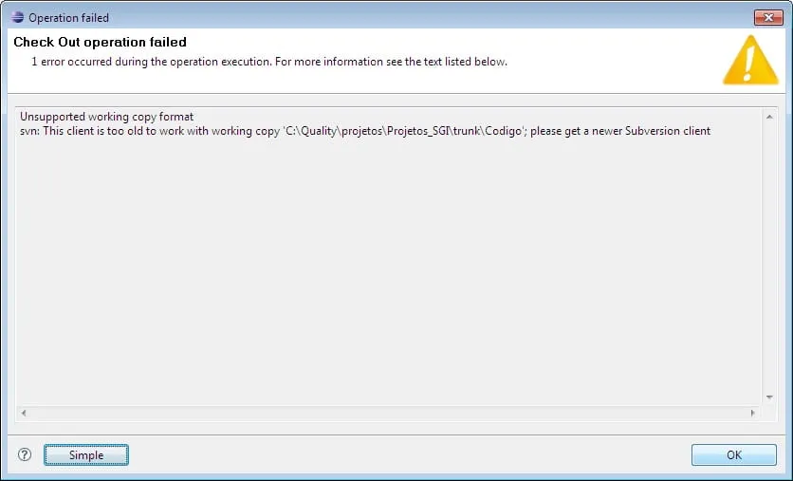Viewport: 793px width, 481px height.
Task: Click the Eclipse icon in the title bar
Action: [18, 17]
